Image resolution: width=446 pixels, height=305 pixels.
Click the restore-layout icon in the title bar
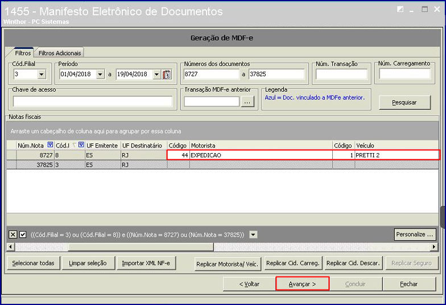(400, 9)
